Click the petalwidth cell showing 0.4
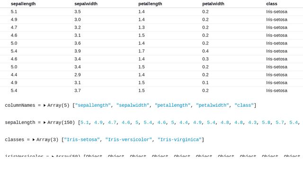This screenshot has height=189, width=303. (205, 51)
